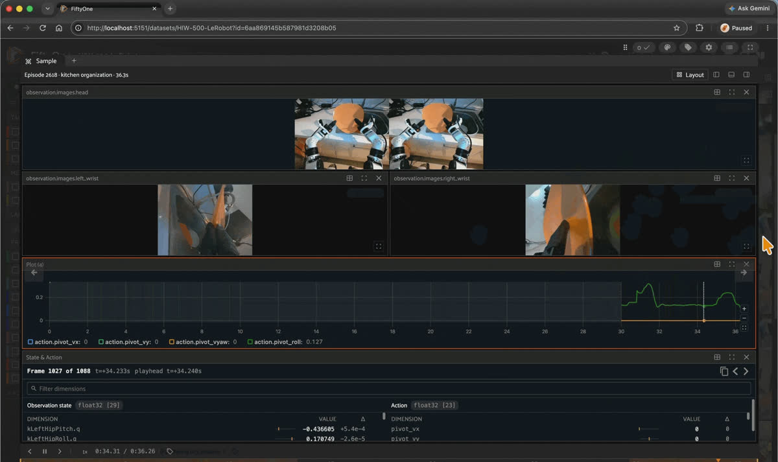Zoom out of the plot with minus button
The width and height of the screenshot is (778, 462).
pyautogui.click(x=744, y=318)
